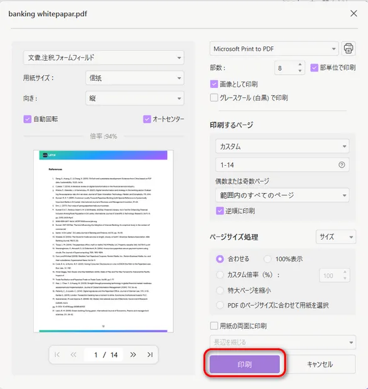Select 100%表示 radio button
This screenshot has width=368, height=389.
tap(267, 259)
